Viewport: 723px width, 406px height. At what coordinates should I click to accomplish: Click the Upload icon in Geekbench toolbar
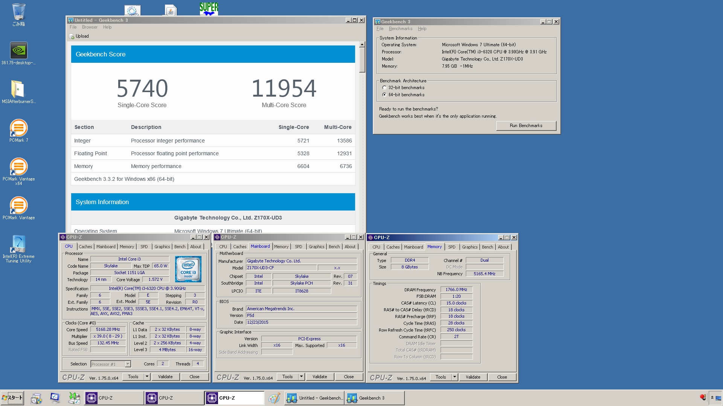[x=72, y=36]
